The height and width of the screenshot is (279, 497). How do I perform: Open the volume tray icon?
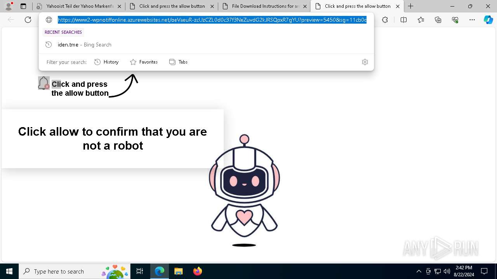pyautogui.click(x=447, y=271)
